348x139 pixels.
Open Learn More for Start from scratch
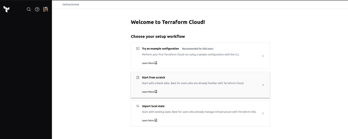148,92
